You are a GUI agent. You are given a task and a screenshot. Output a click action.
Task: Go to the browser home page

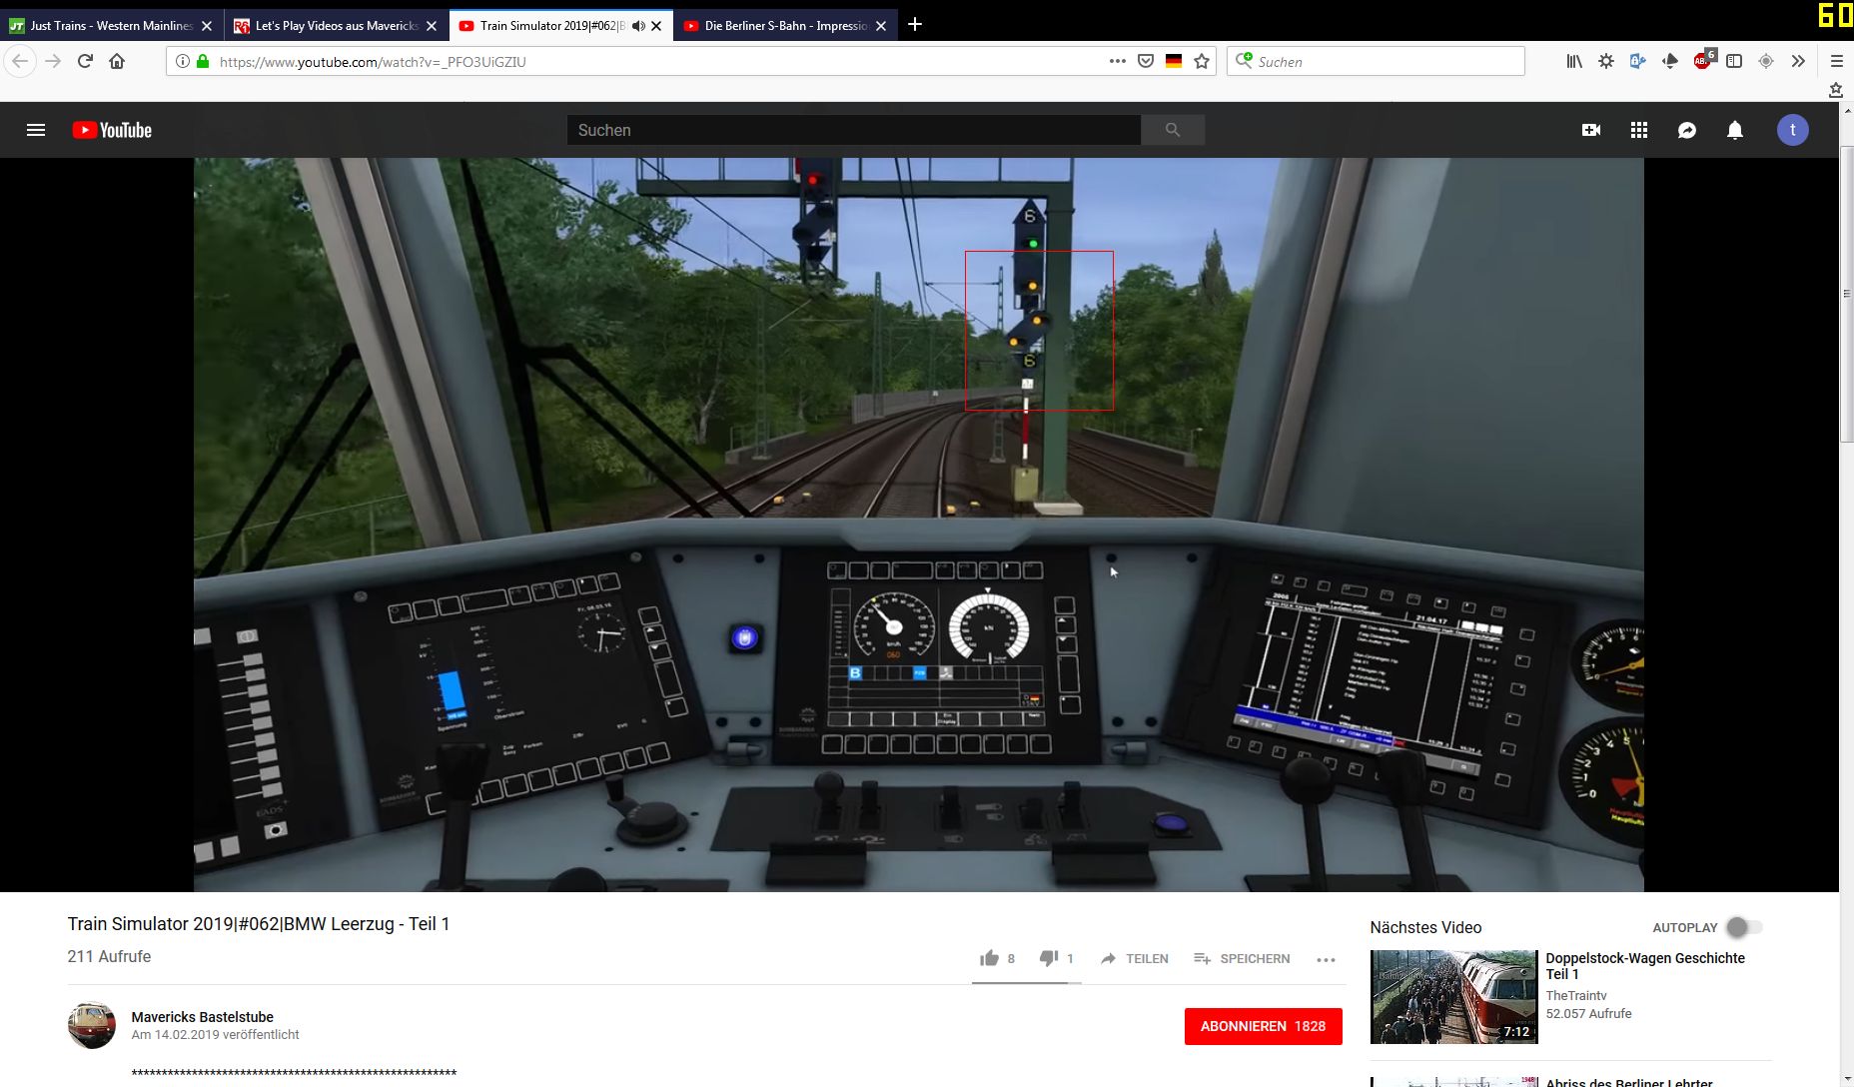click(x=117, y=61)
